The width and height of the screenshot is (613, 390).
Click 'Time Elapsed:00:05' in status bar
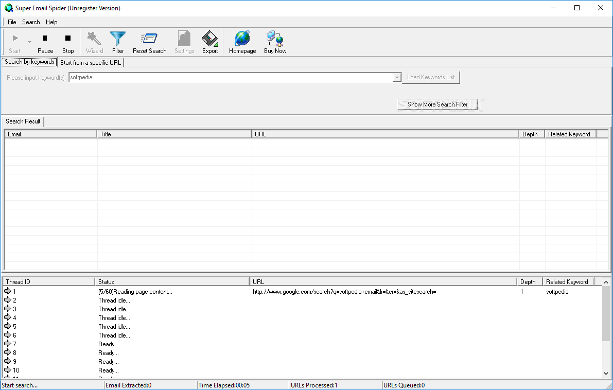(x=224, y=385)
